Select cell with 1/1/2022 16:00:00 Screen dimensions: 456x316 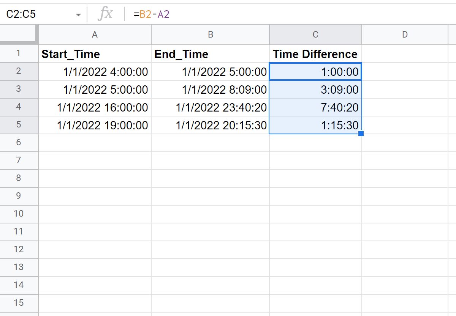tap(95, 107)
